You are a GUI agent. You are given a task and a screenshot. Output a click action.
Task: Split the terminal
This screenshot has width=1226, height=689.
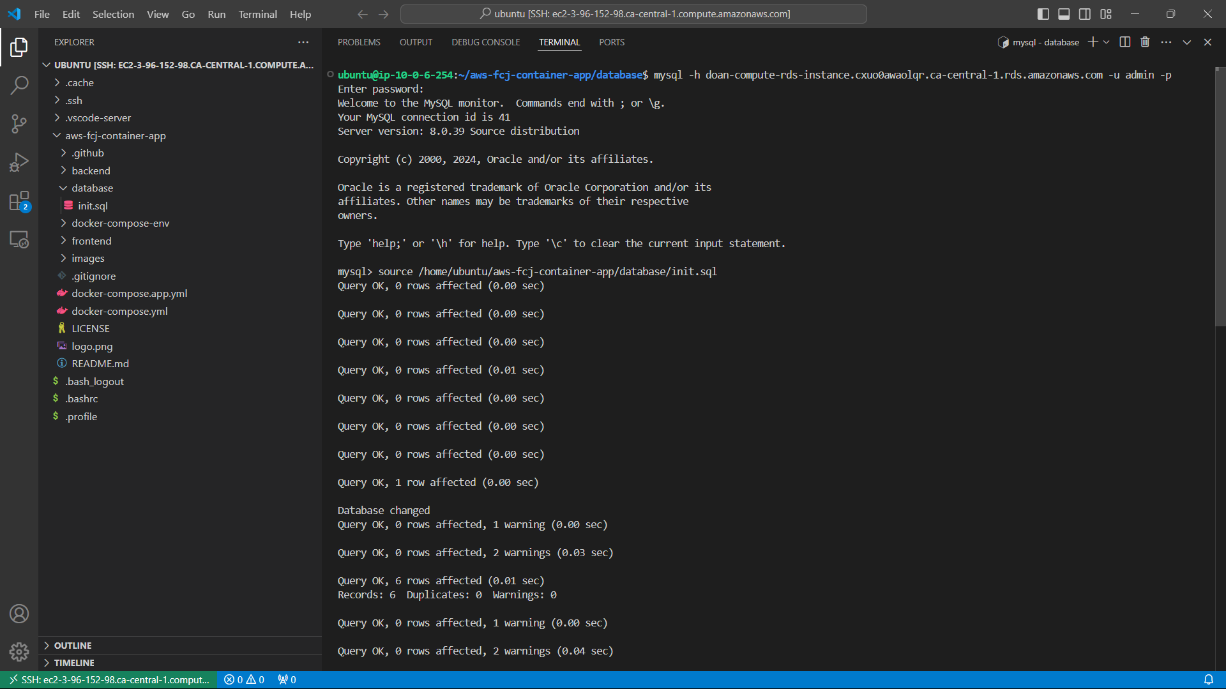tap(1125, 42)
